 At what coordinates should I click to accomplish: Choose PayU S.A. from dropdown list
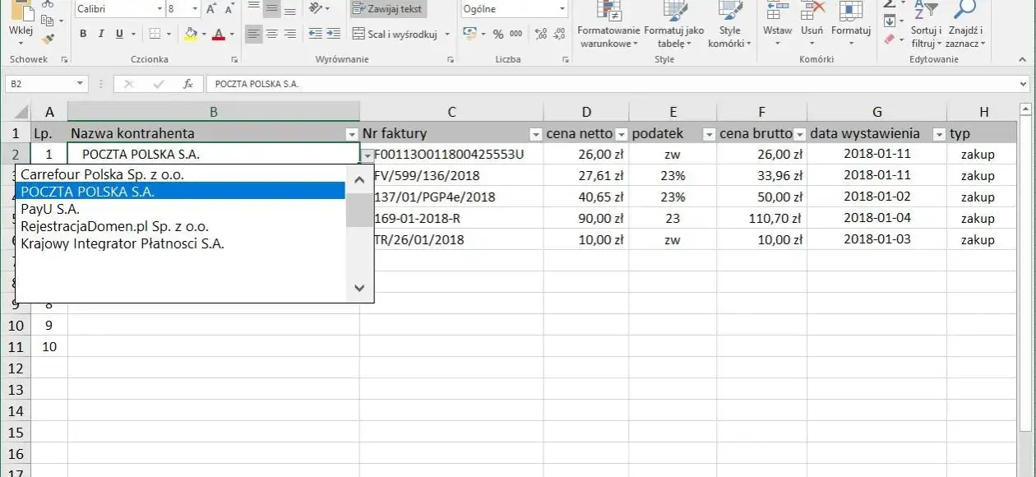click(x=180, y=209)
